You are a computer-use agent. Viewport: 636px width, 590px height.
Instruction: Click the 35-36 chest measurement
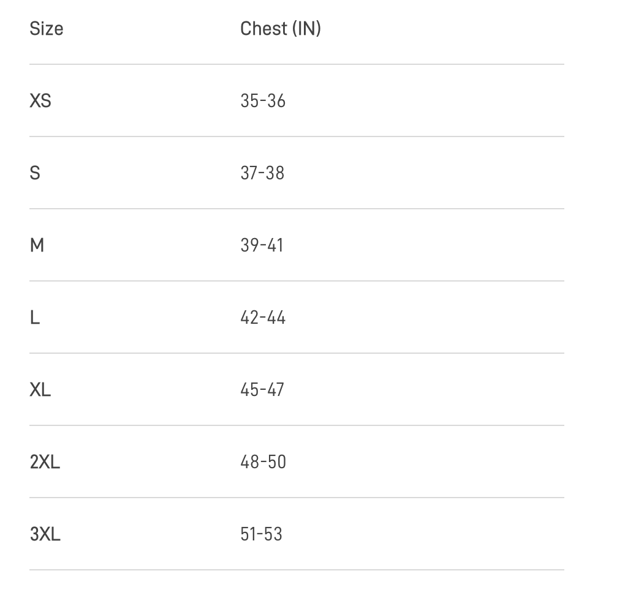[263, 101]
